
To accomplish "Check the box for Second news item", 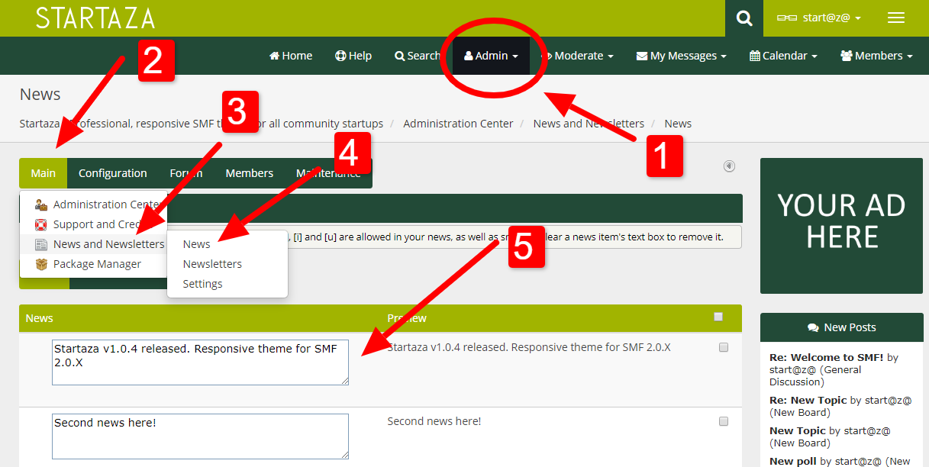I will click(724, 421).
